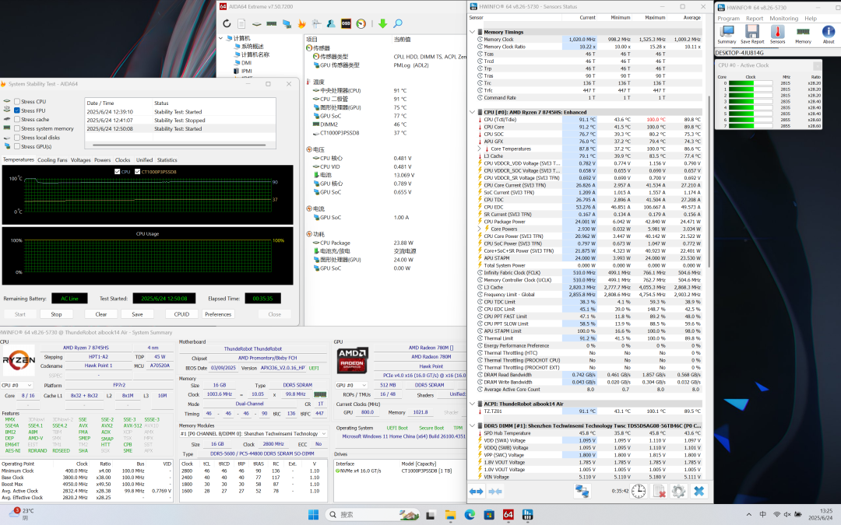
Task: Click the AIDA64 icon in the taskbar
Action: click(x=508, y=515)
